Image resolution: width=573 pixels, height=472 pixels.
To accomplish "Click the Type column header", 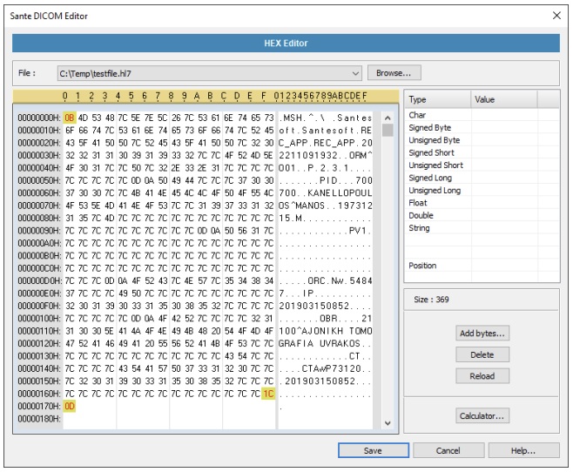I will 438,99.
